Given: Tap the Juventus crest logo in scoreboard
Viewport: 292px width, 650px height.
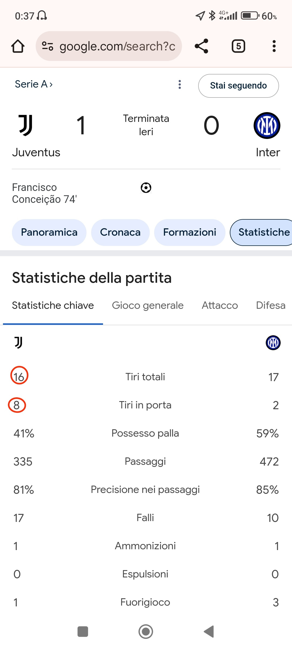Looking at the screenshot, I should pos(26,125).
